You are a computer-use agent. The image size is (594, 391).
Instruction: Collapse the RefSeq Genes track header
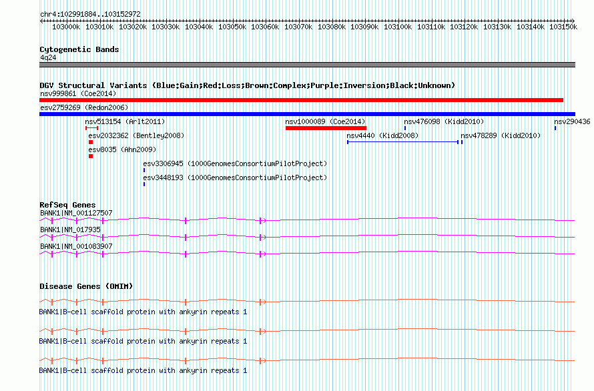tap(67, 205)
